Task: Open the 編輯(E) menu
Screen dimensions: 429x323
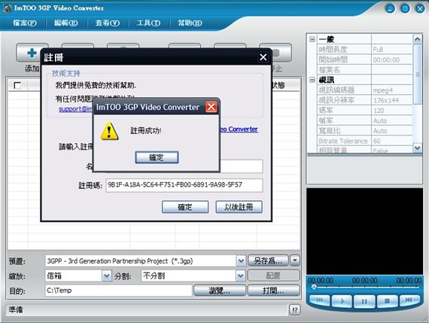Action: [x=66, y=23]
